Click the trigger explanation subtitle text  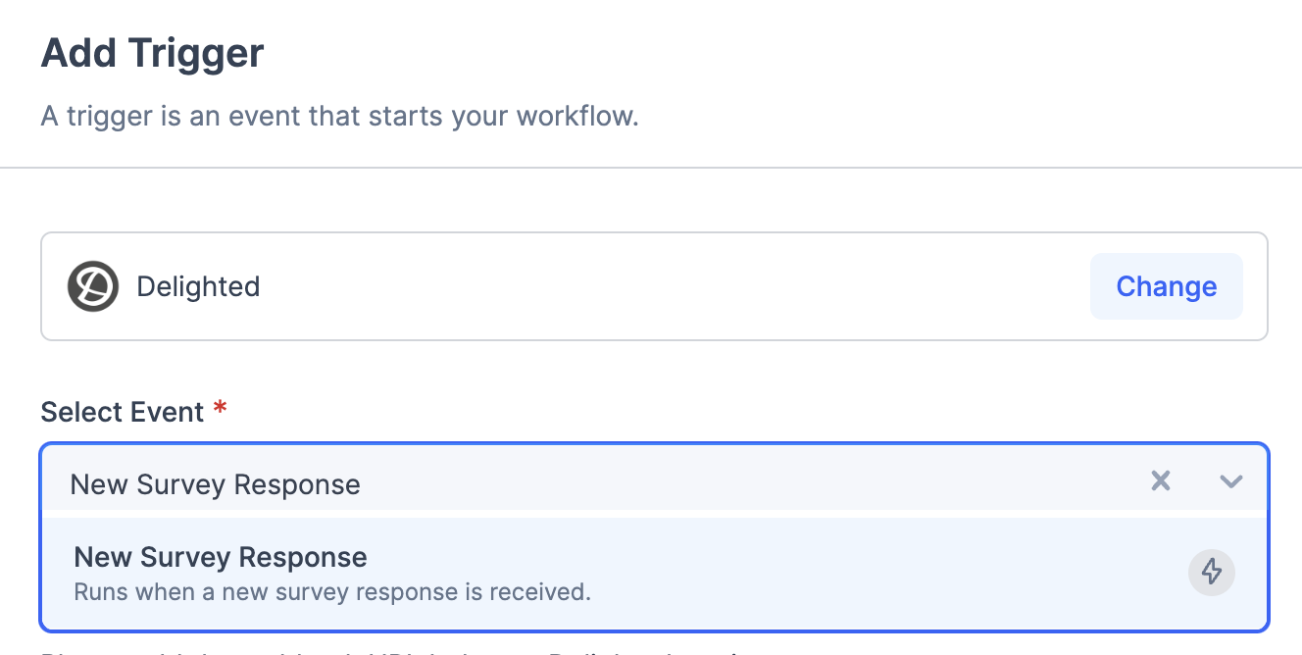(339, 117)
